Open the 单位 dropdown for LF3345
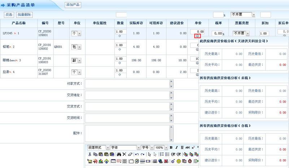 [79, 33]
